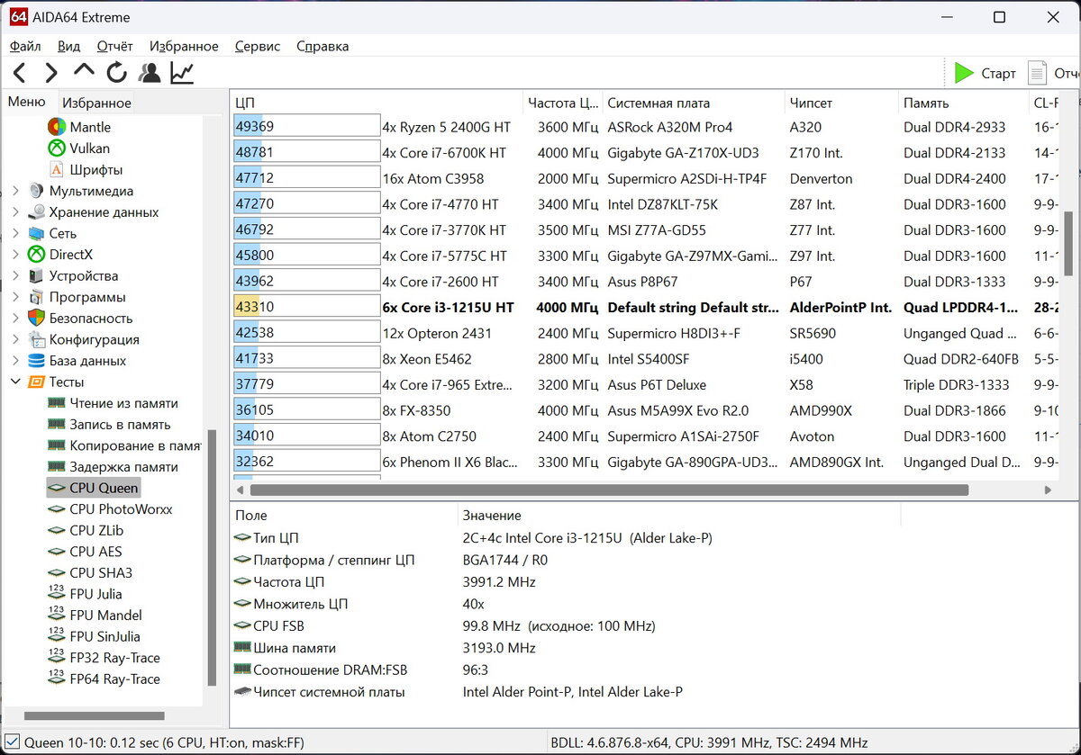Collapse the Тесты tree node
The image size is (1081, 755).
(x=15, y=382)
